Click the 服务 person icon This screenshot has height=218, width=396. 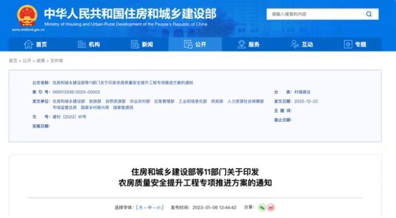[242, 44]
